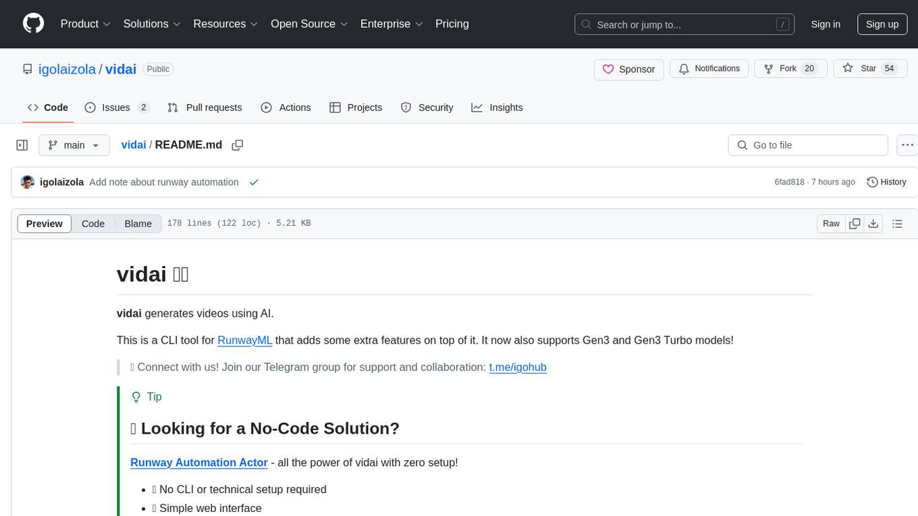
Task: Copy the README.md file path
Action: point(237,145)
